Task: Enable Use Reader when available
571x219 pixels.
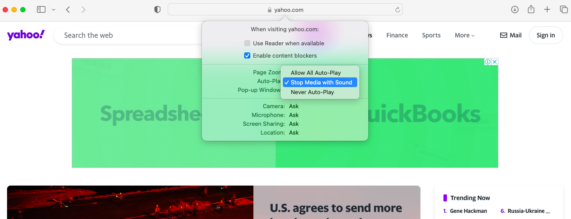Action: click(247, 43)
